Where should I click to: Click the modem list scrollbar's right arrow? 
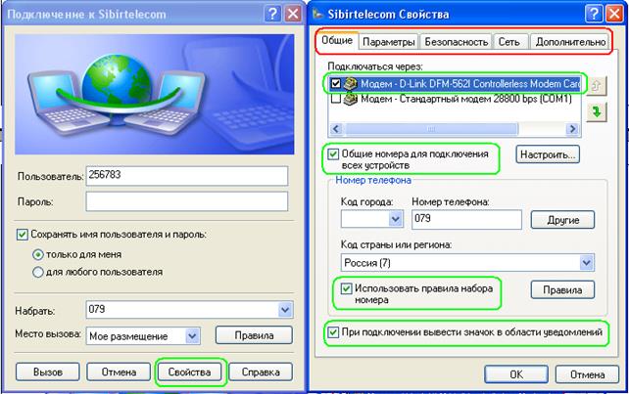pos(572,129)
